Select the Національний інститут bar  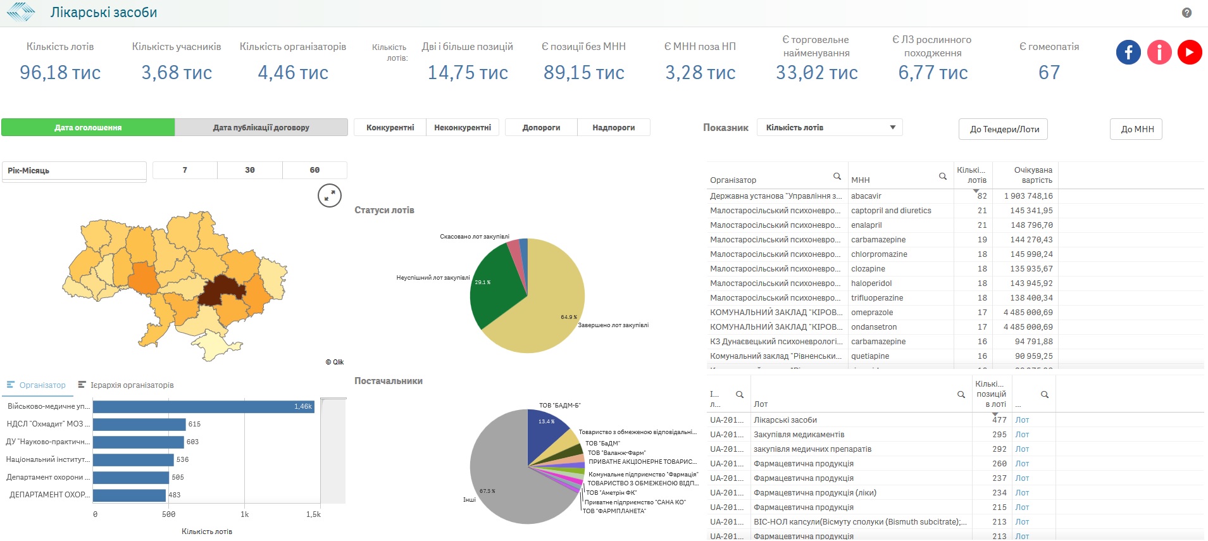(x=134, y=459)
